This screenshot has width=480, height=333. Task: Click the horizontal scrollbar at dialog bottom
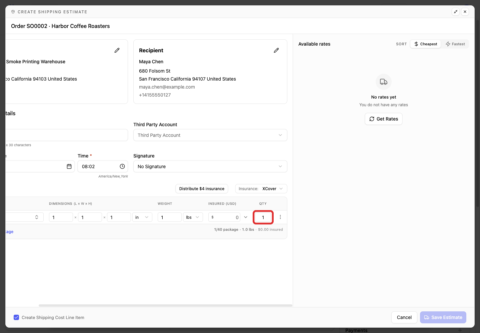click(x=165, y=305)
